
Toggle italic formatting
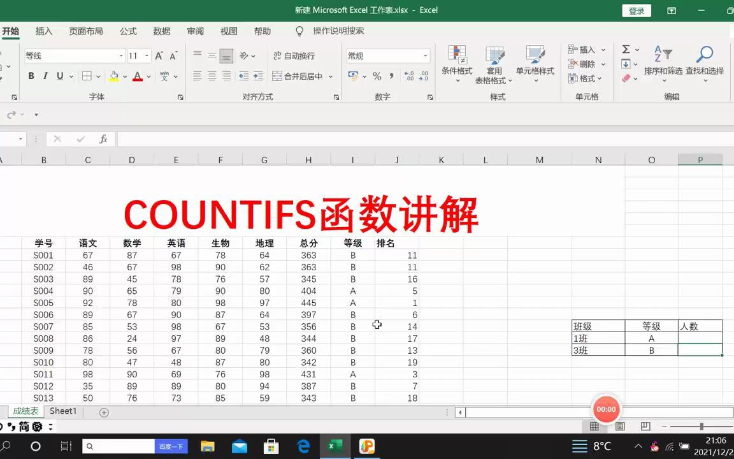pyautogui.click(x=45, y=76)
